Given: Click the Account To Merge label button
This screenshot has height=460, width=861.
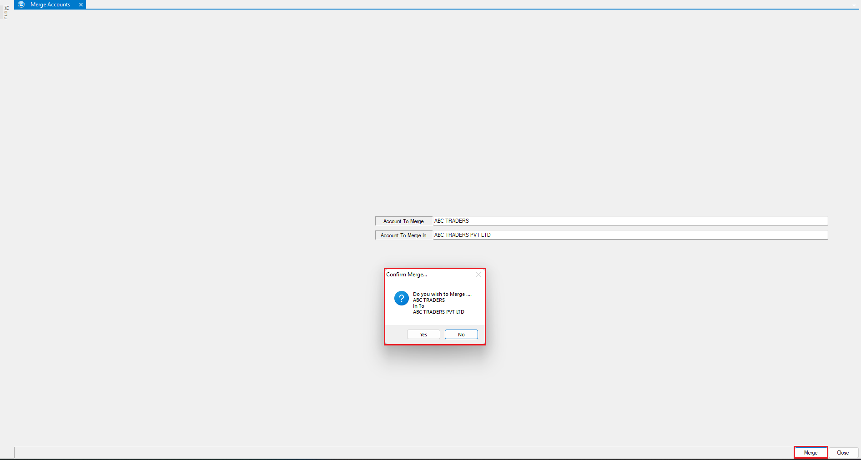Looking at the screenshot, I should coord(403,221).
